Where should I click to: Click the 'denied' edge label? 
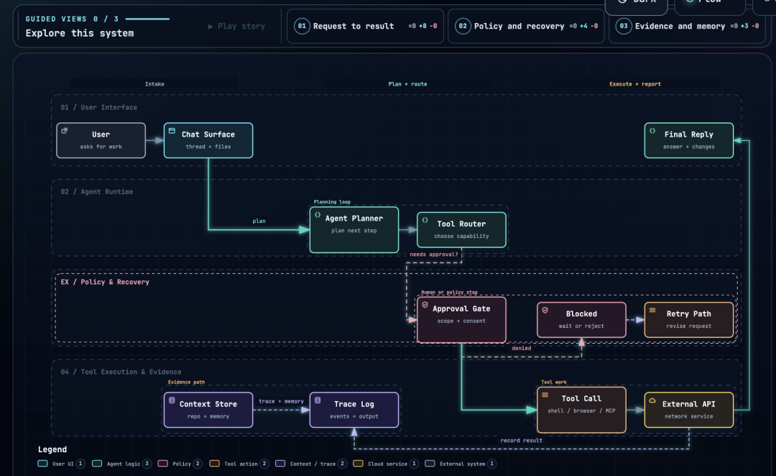tap(522, 348)
